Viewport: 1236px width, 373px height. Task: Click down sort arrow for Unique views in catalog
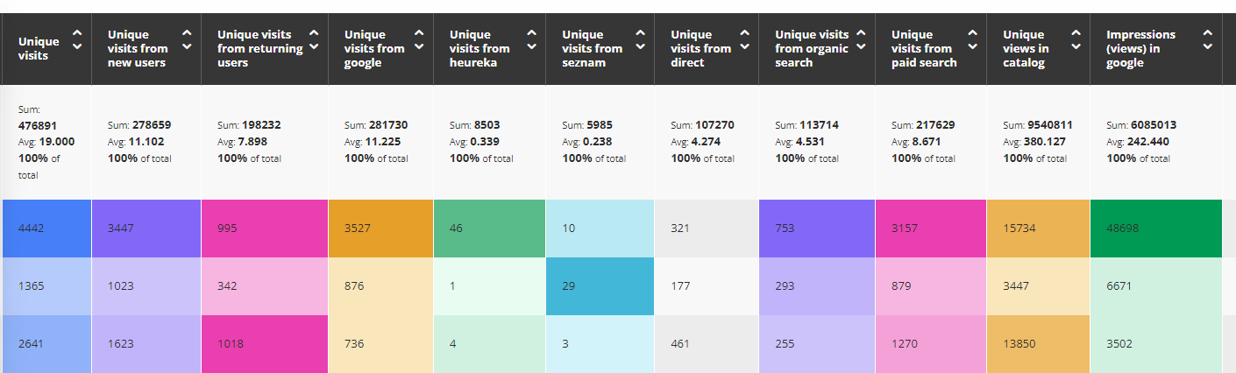[x=1076, y=46]
